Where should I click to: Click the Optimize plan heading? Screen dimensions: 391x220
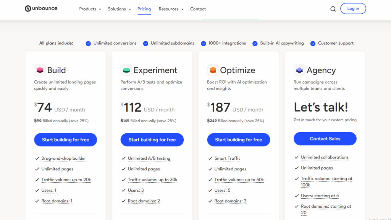[238, 70]
